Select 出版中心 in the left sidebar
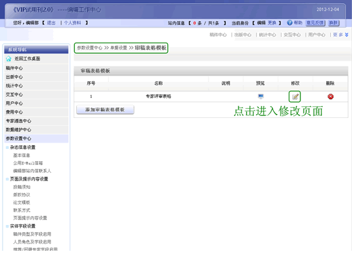Screen dimensions: 352x254 [36, 77]
